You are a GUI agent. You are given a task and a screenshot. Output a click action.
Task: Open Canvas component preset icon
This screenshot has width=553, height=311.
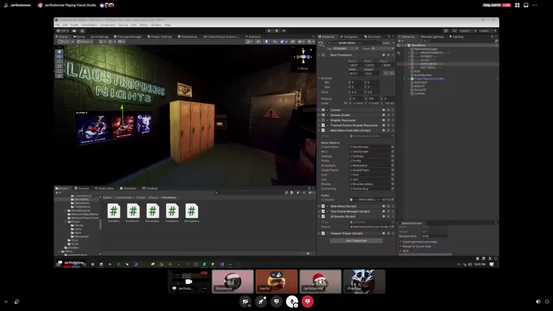tap(388, 110)
